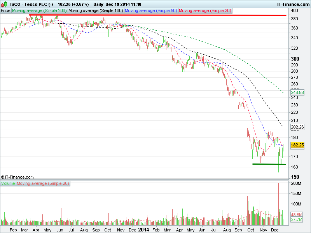Select the Volume indicator label
The image size is (311, 233).
(x=8, y=183)
